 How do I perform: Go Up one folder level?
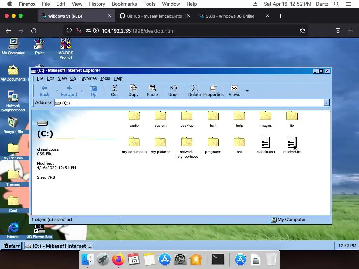coord(93,91)
